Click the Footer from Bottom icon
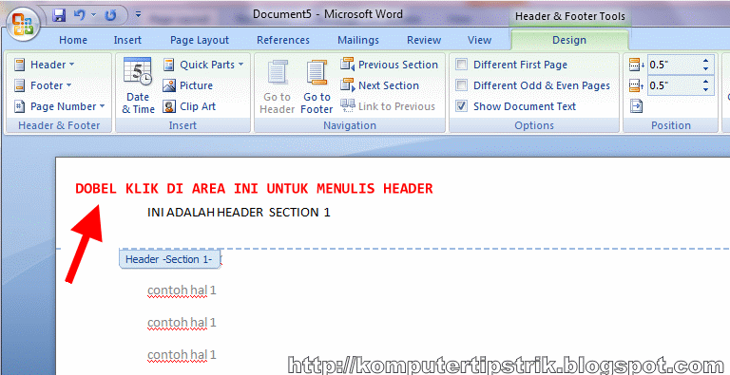The width and height of the screenshot is (730, 375). pyautogui.click(x=637, y=85)
